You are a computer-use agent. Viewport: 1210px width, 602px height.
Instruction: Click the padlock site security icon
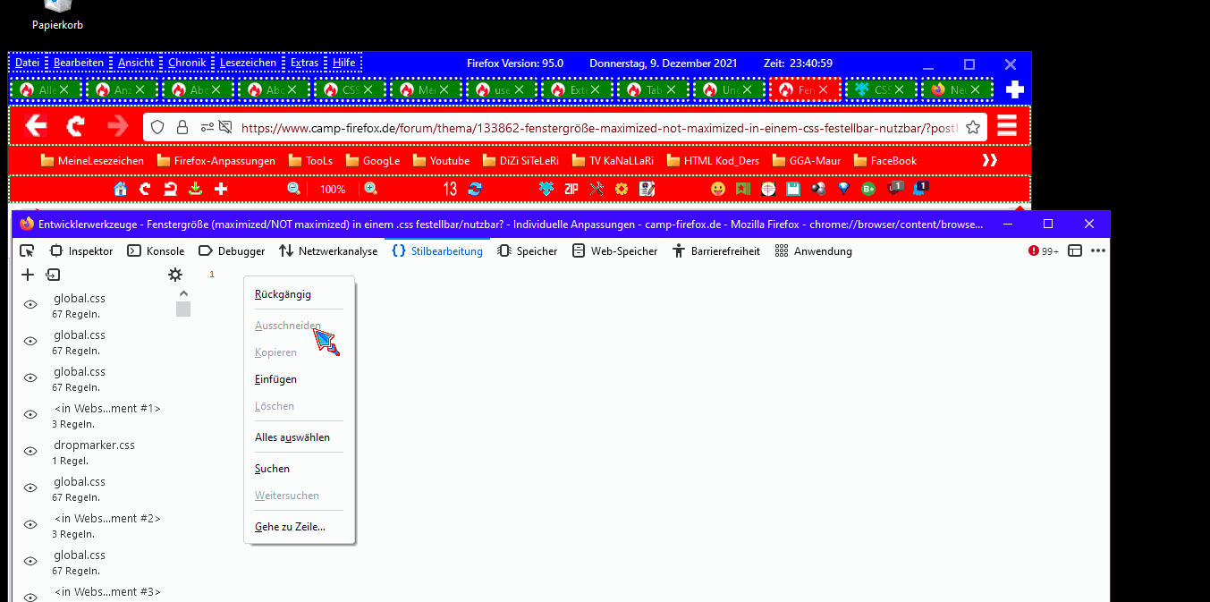click(182, 127)
